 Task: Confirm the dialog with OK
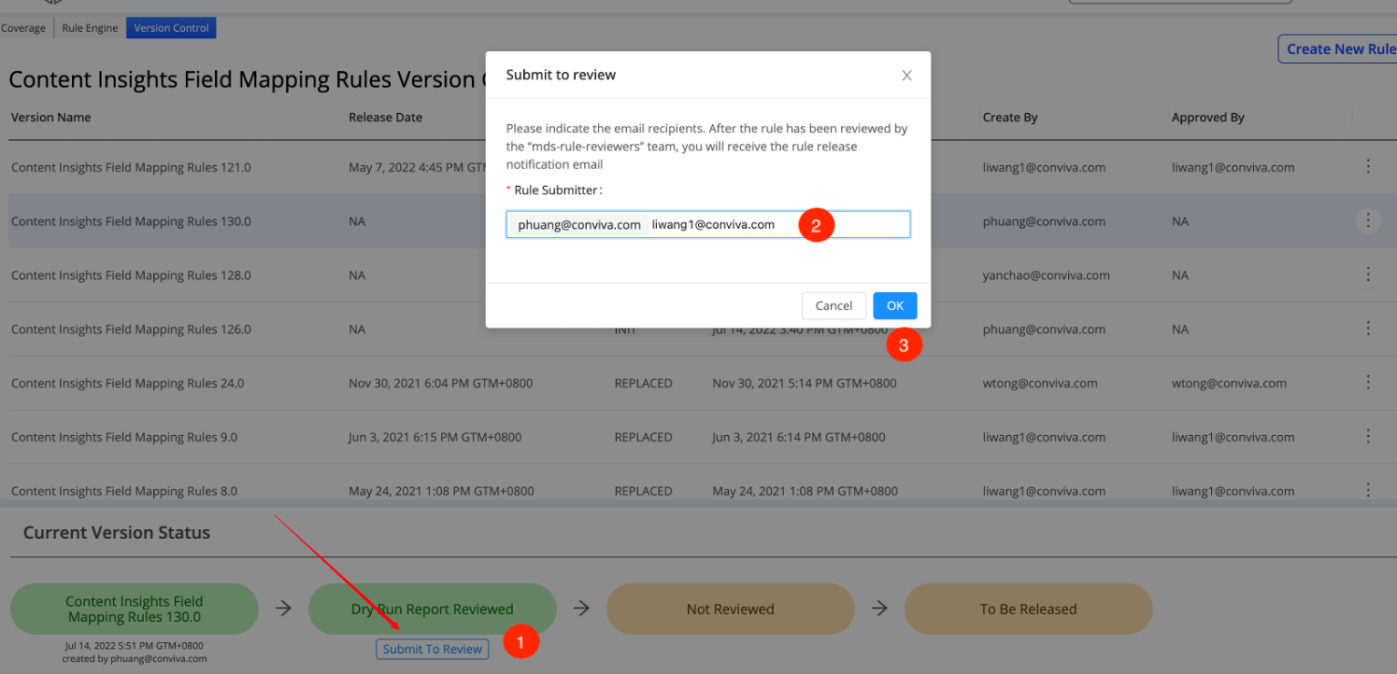pos(895,305)
